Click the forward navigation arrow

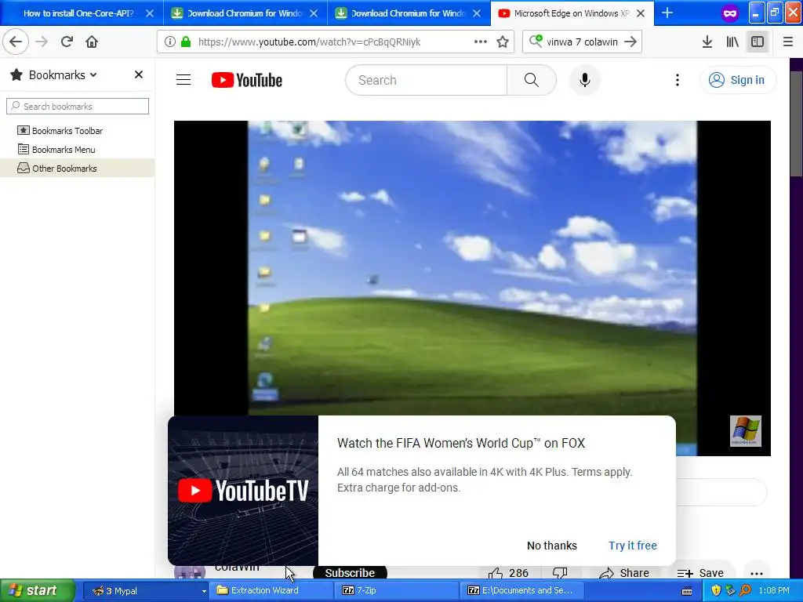pyautogui.click(x=42, y=42)
